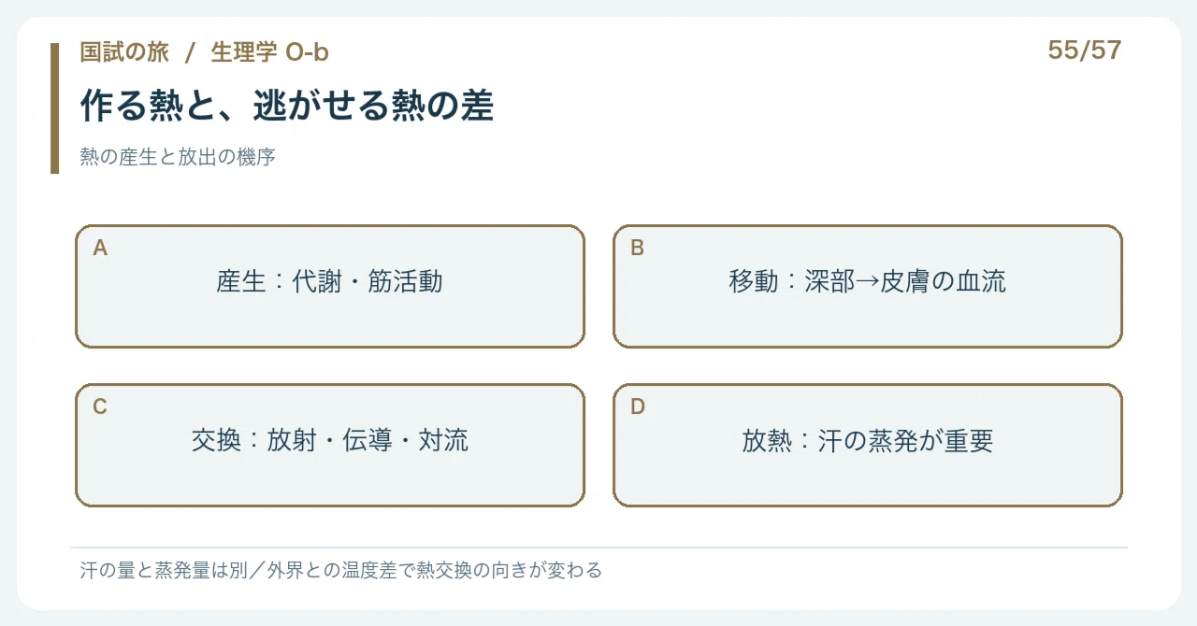Click the arrow symbol in card B

pos(868,281)
